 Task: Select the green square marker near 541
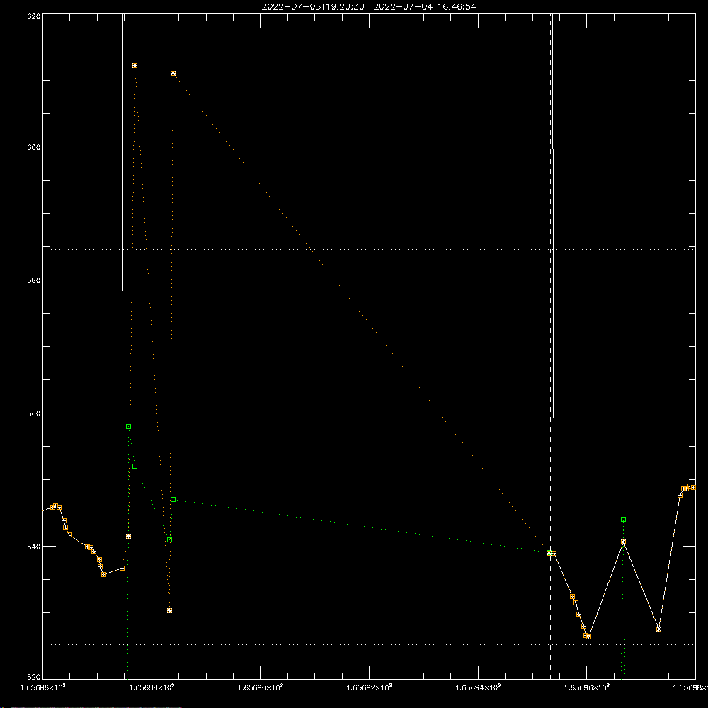(x=169, y=540)
